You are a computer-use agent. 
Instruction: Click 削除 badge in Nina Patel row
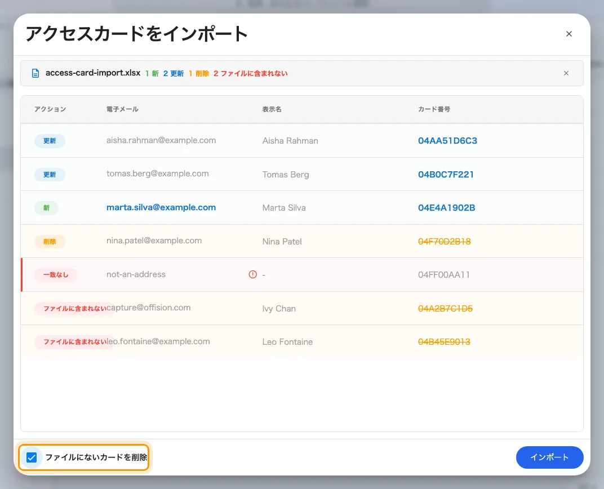[x=50, y=242]
